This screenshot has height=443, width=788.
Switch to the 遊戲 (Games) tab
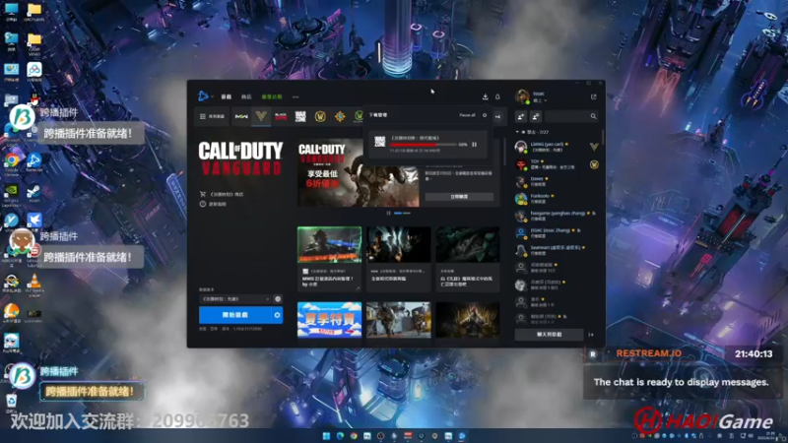(x=227, y=96)
